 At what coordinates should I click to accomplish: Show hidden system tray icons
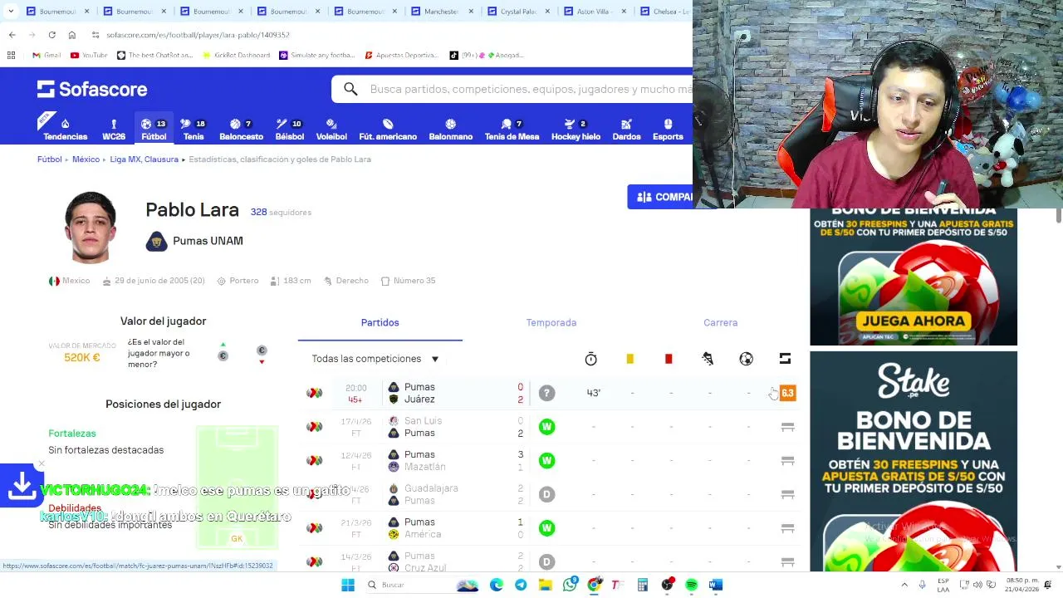tap(904, 585)
